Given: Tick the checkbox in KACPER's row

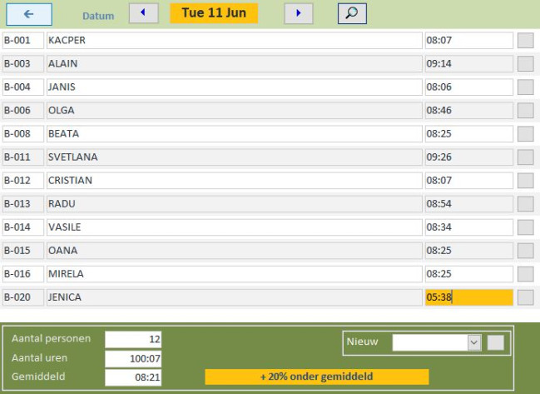Looking at the screenshot, I should pos(526,40).
